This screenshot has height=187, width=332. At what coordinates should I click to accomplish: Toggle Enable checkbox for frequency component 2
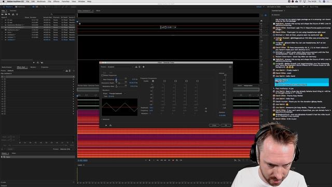[164, 81]
